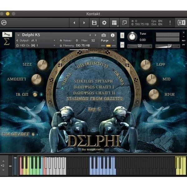
Task: Toggle the PV button
Action: 184,45
